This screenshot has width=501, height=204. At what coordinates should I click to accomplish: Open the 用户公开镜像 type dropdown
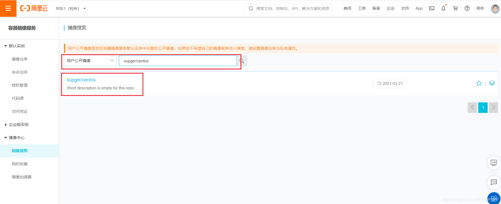(90, 61)
